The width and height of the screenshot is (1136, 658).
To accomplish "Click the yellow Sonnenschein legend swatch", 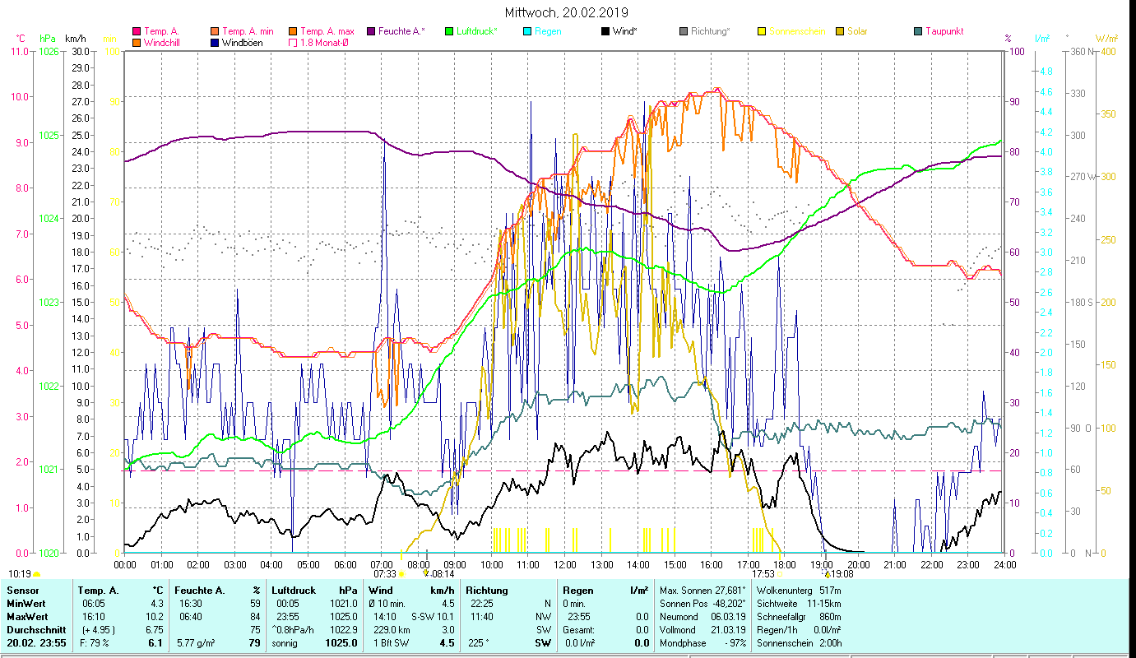I will (761, 31).
